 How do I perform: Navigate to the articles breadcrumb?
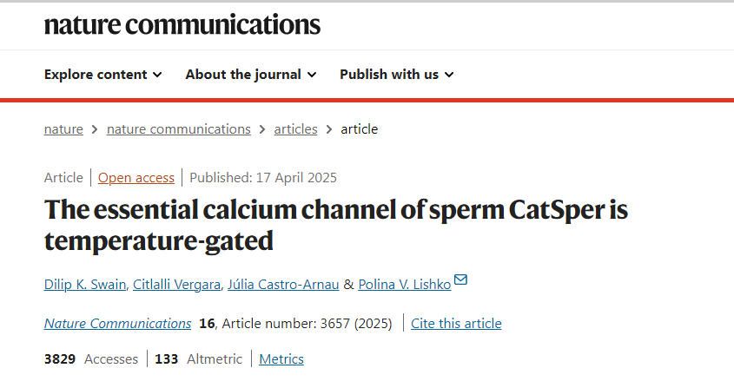[295, 129]
